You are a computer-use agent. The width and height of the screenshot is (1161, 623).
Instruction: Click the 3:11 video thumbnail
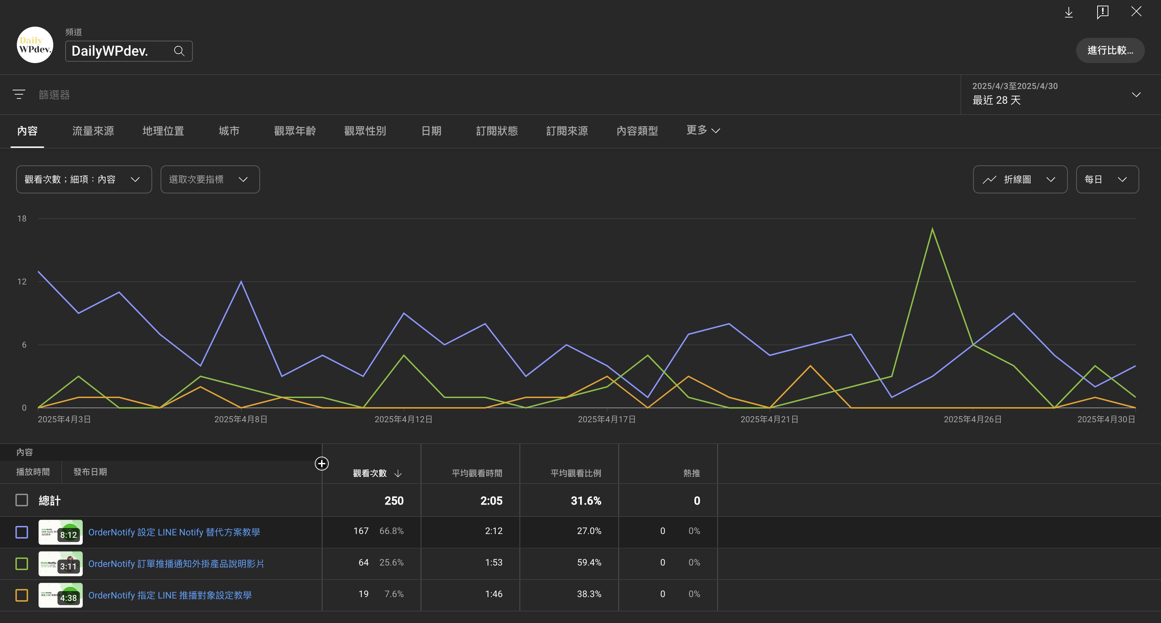[x=60, y=563]
